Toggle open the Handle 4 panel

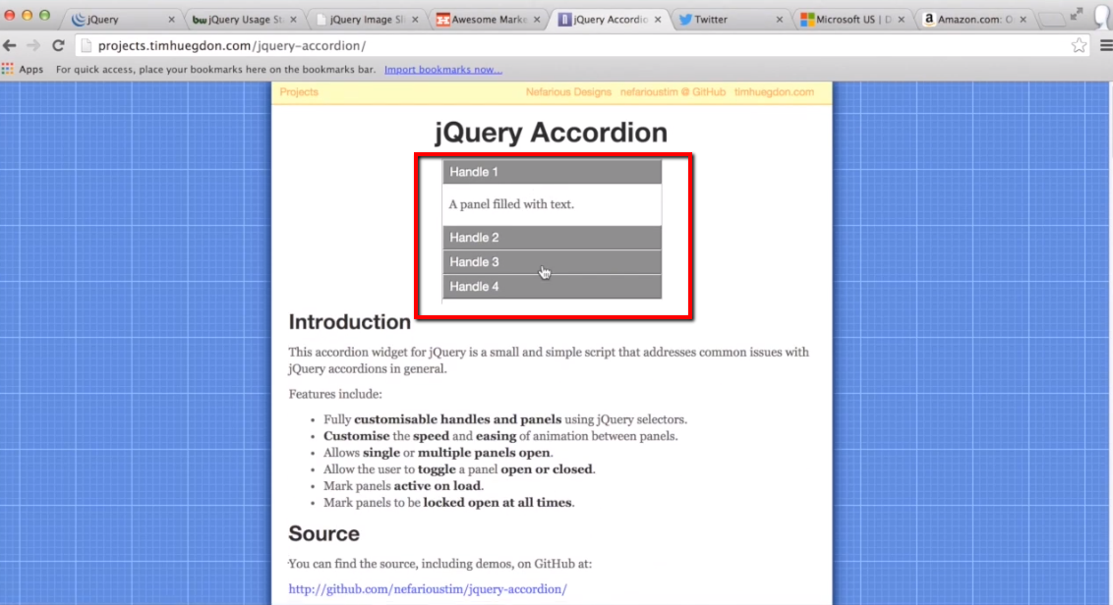point(553,286)
